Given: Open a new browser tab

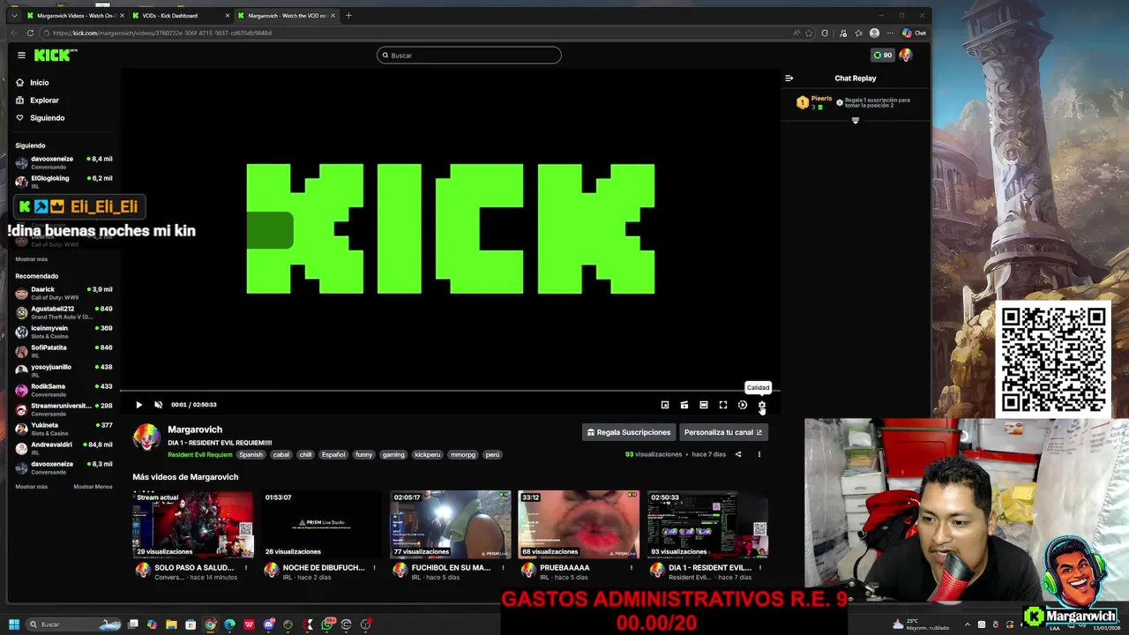Looking at the screenshot, I should click(348, 16).
